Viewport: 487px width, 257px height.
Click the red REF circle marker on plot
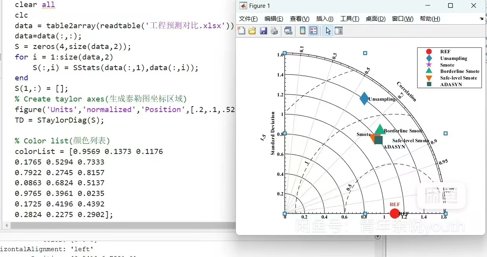coord(394,214)
